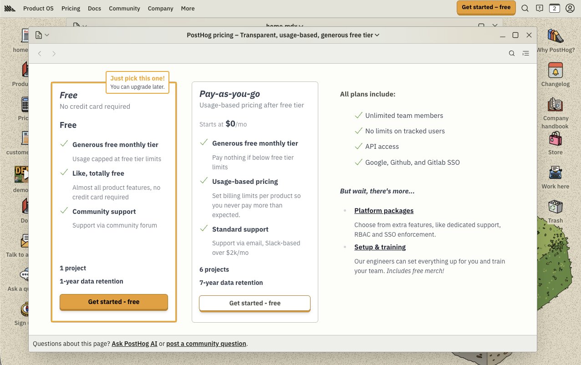Click 'Community support' feature text

pos(104,212)
